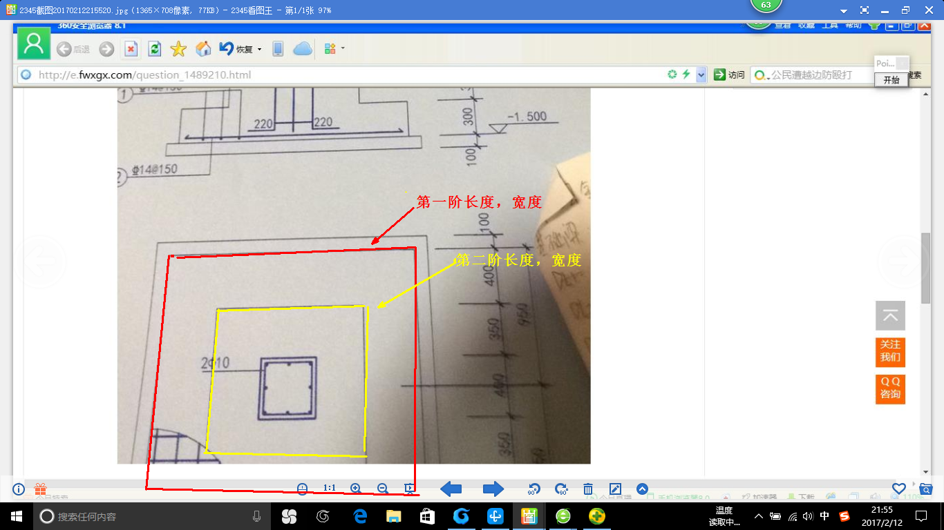The image size is (944, 530).
Task: Go to the previous image
Action: 451,489
